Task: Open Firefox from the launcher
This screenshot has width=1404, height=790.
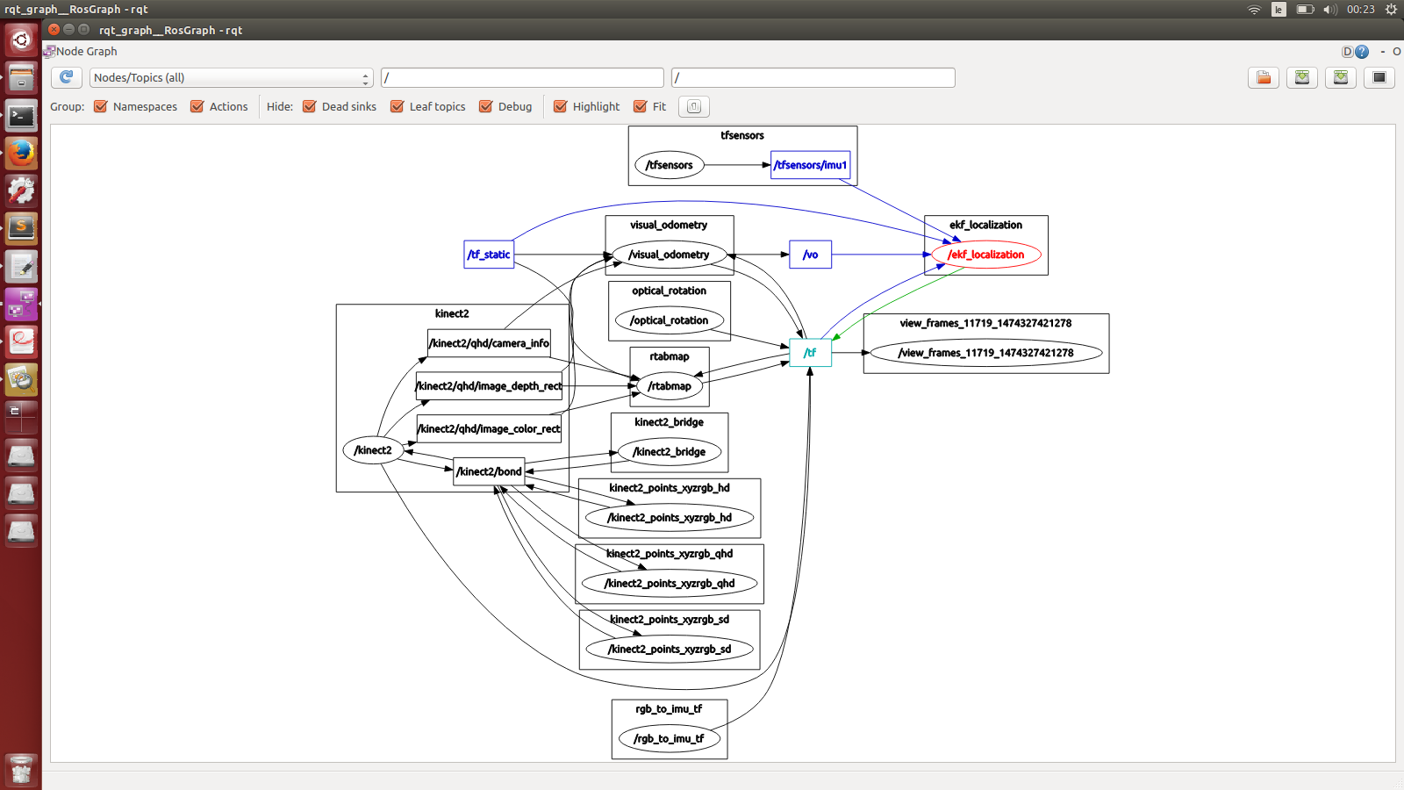Action: [x=21, y=154]
